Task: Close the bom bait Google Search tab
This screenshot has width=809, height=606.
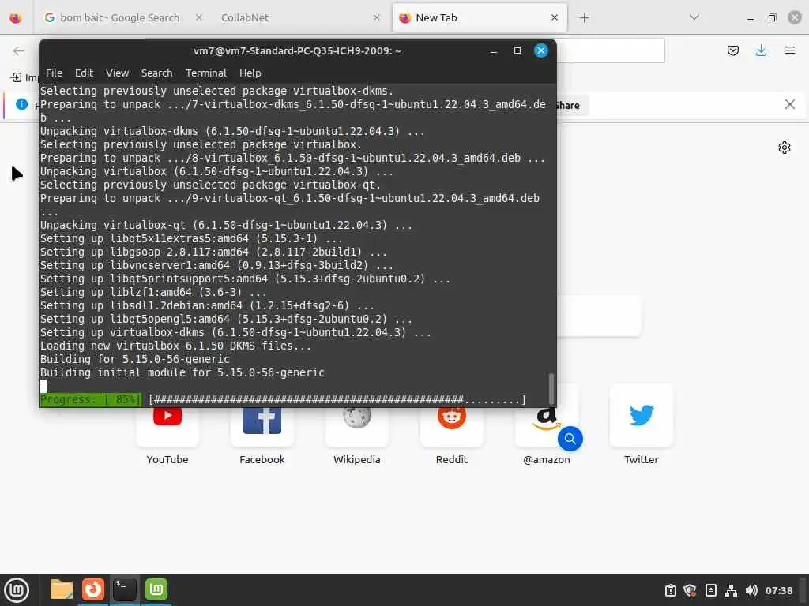Action: click(x=199, y=17)
